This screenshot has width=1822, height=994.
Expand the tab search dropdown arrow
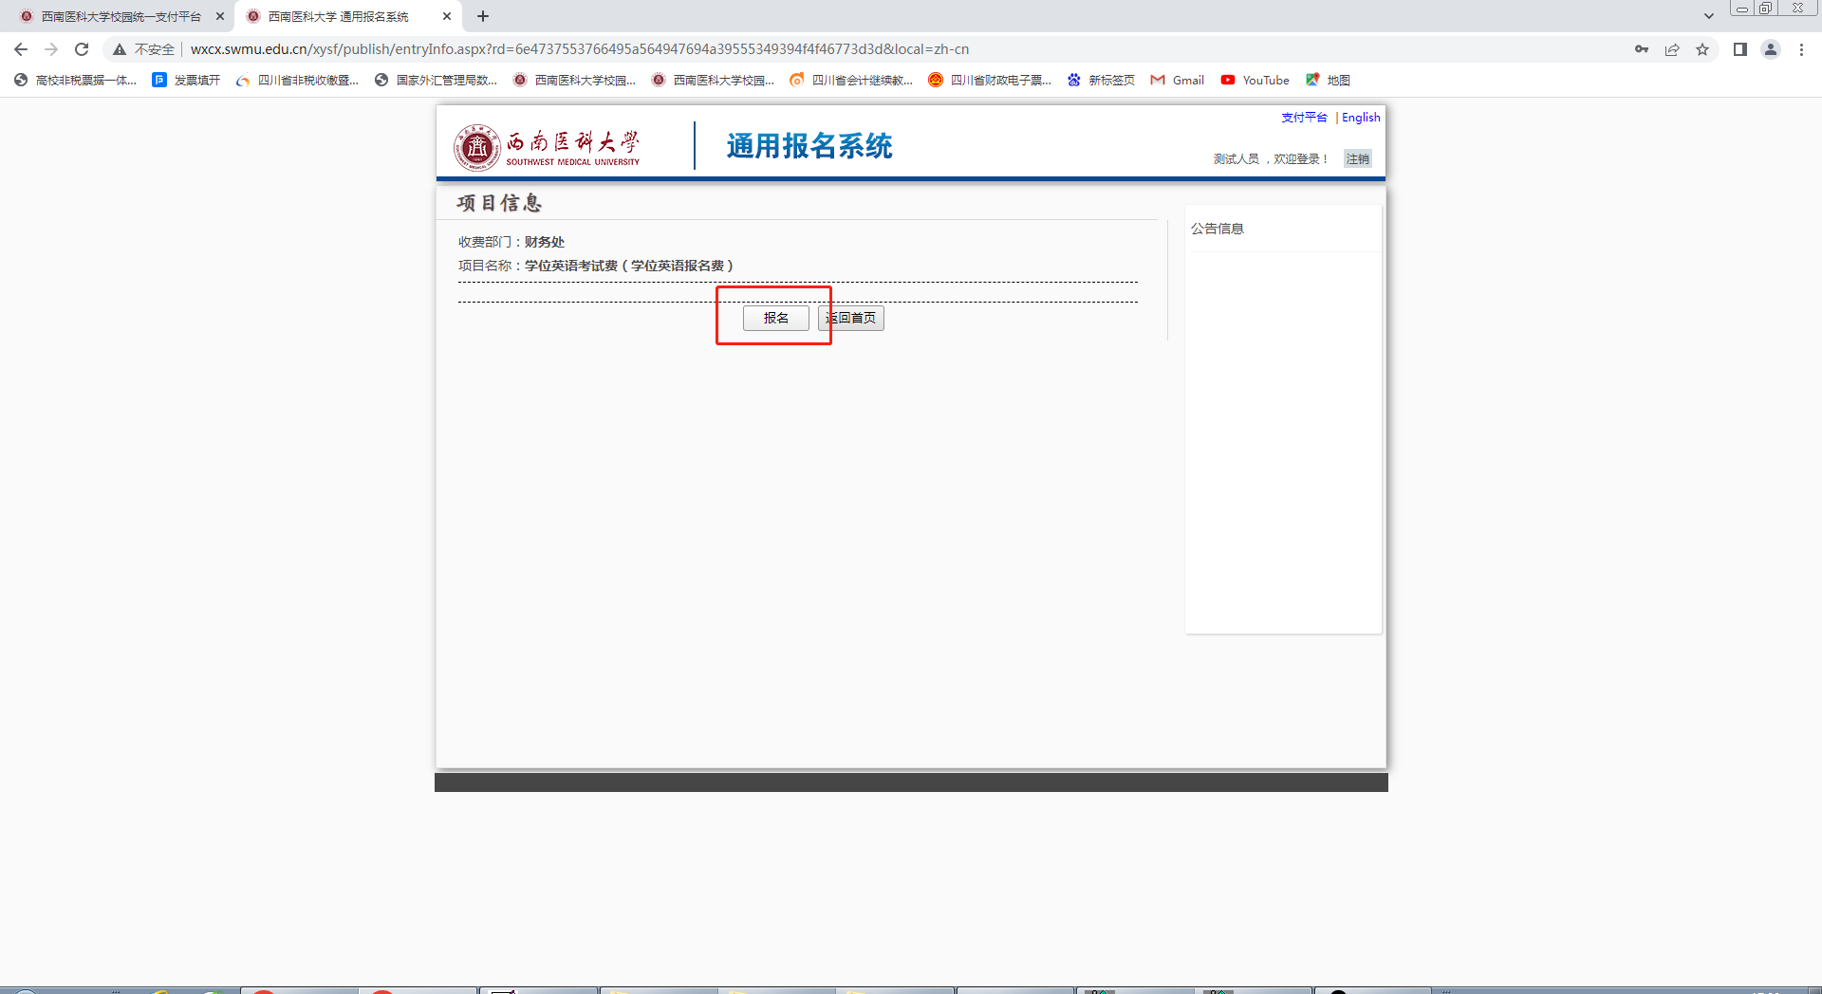coord(1708,16)
